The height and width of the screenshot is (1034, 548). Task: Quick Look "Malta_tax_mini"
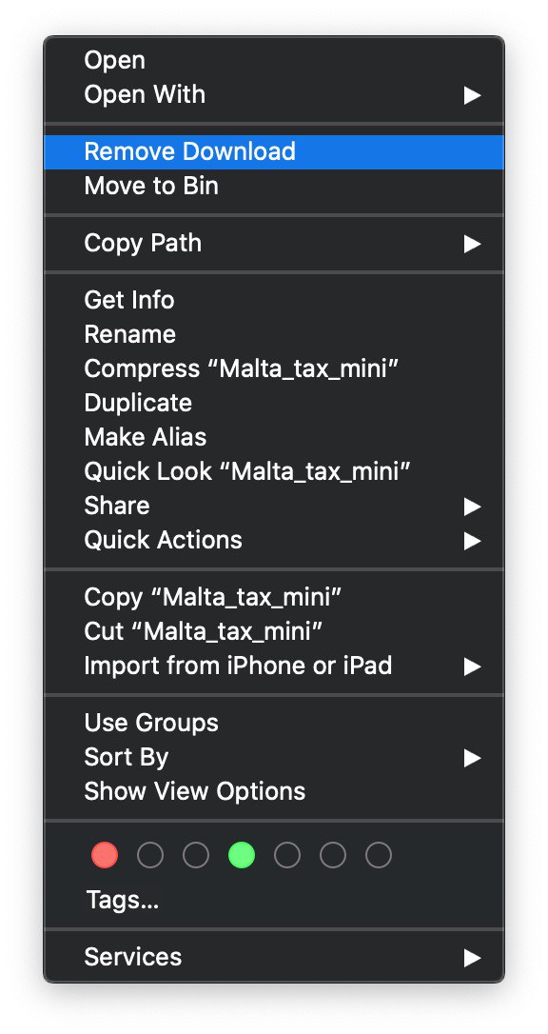pyautogui.click(x=274, y=472)
